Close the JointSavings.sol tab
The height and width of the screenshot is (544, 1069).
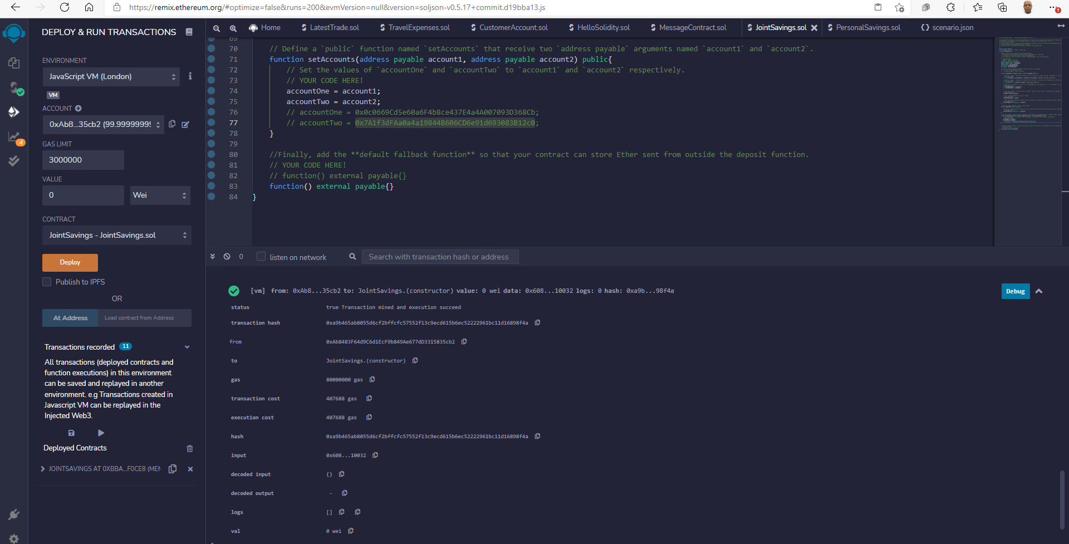coord(814,28)
